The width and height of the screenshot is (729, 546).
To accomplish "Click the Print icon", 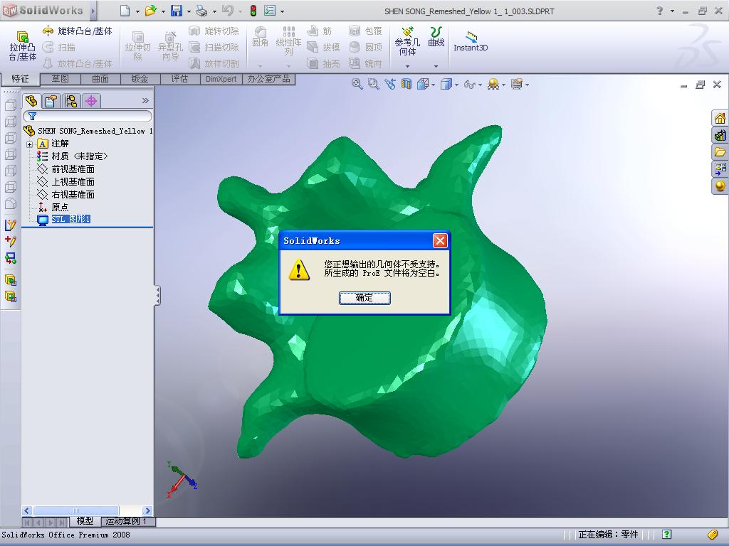I will click(x=201, y=11).
